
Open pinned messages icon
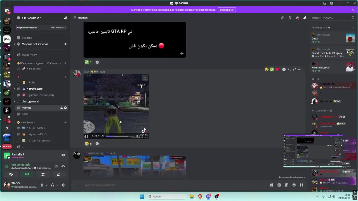pyautogui.click(x=297, y=18)
